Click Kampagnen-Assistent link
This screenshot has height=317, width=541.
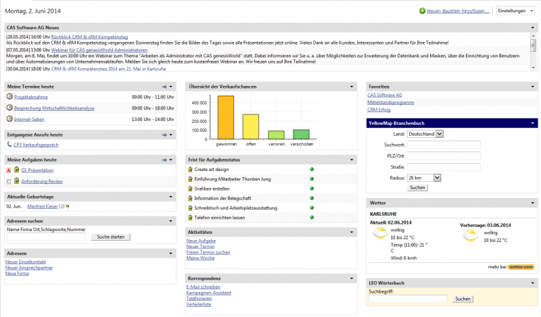[209, 293]
